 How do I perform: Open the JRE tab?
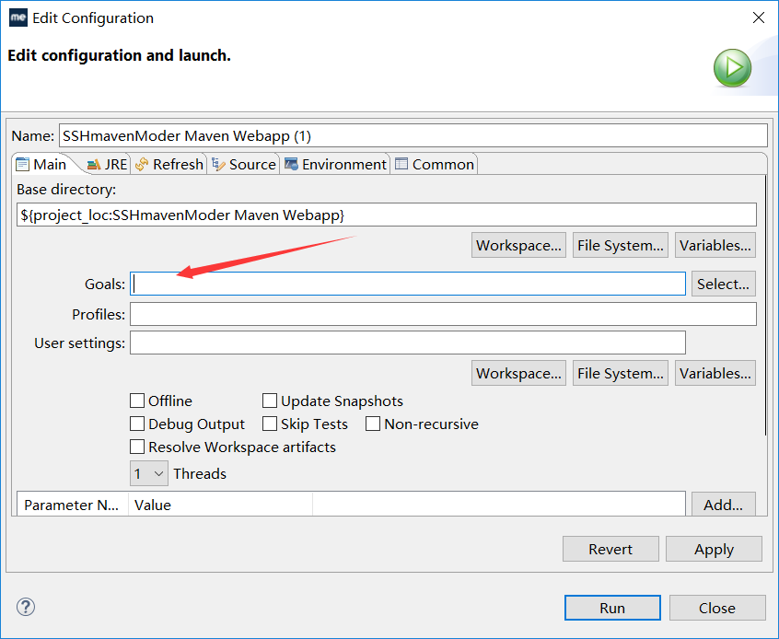[x=108, y=165]
